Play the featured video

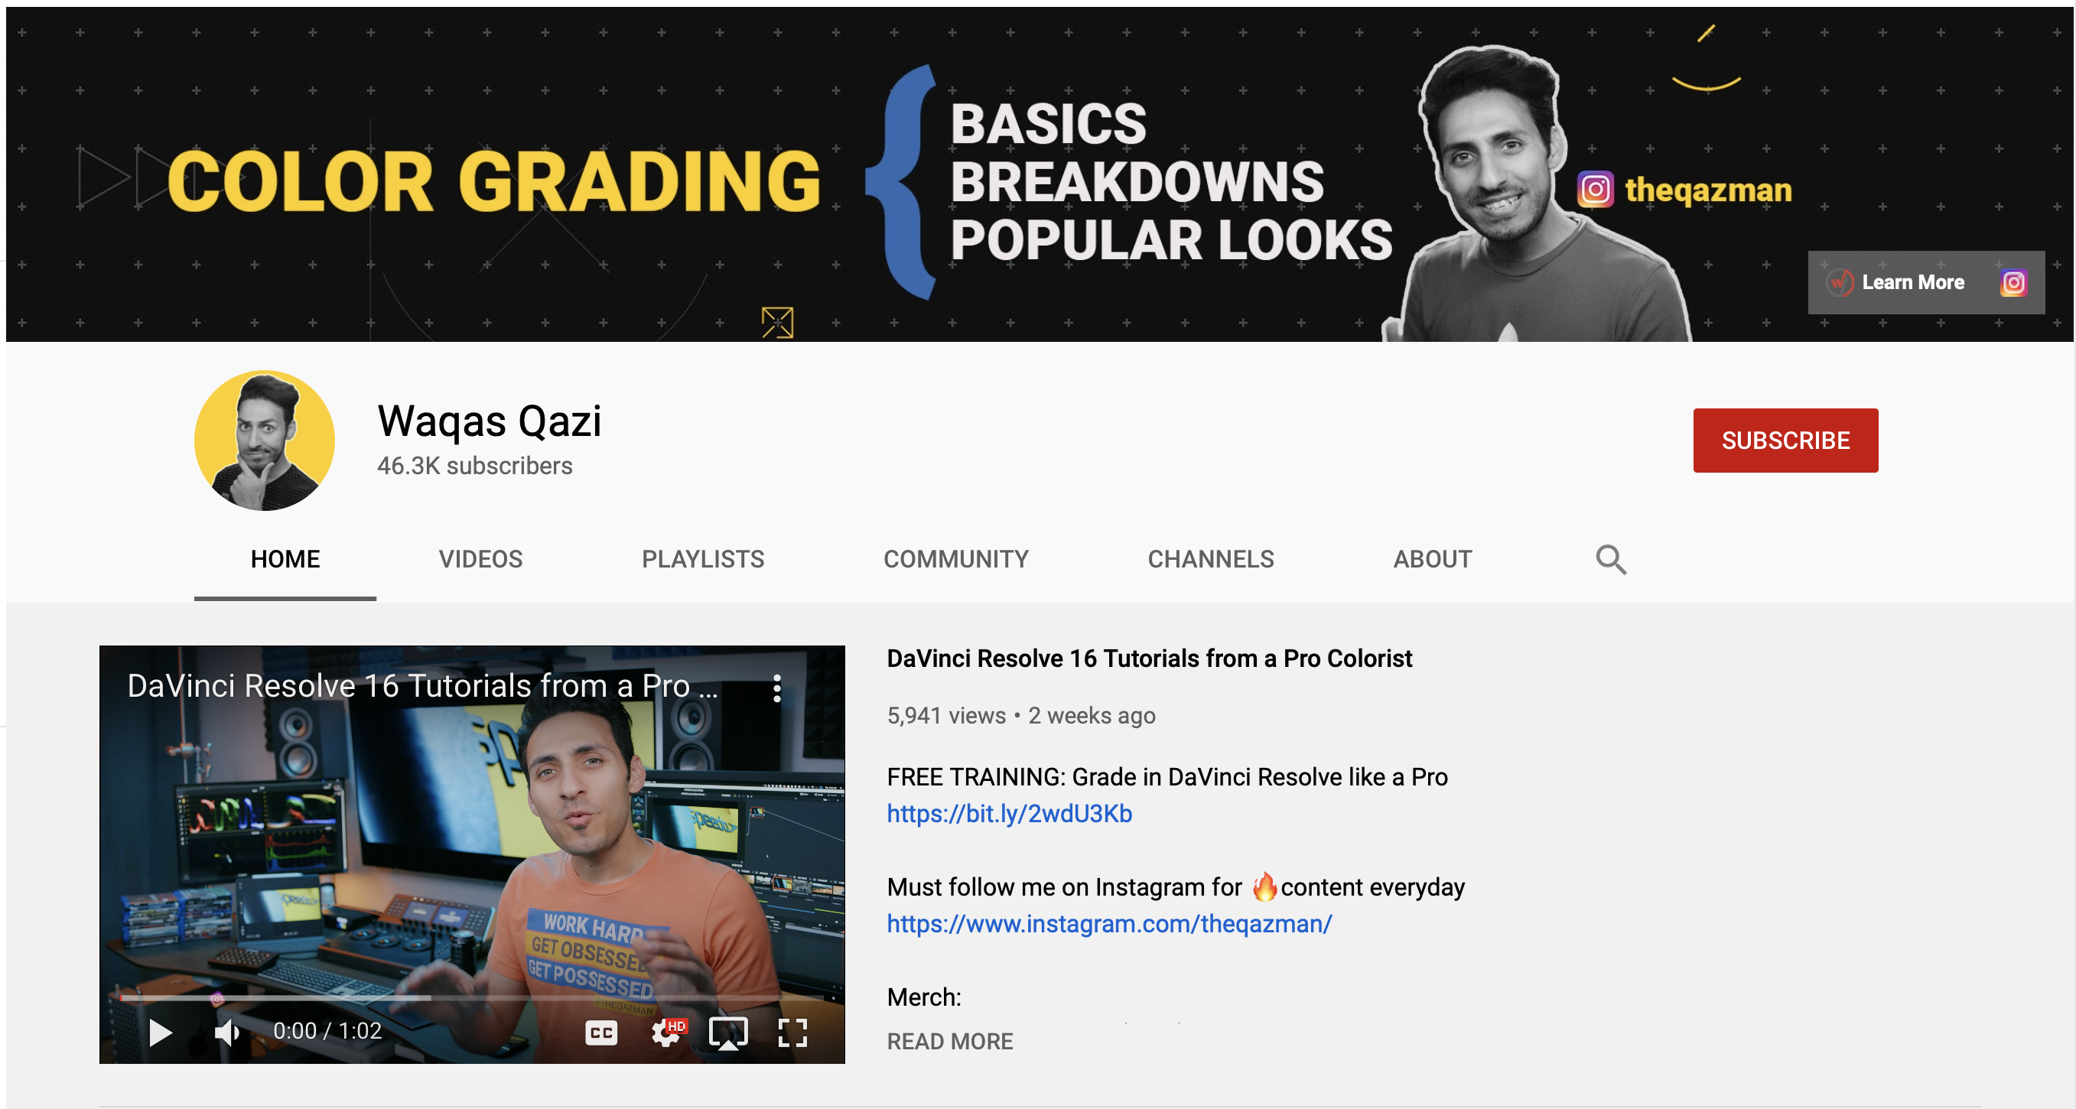[x=161, y=1033]
